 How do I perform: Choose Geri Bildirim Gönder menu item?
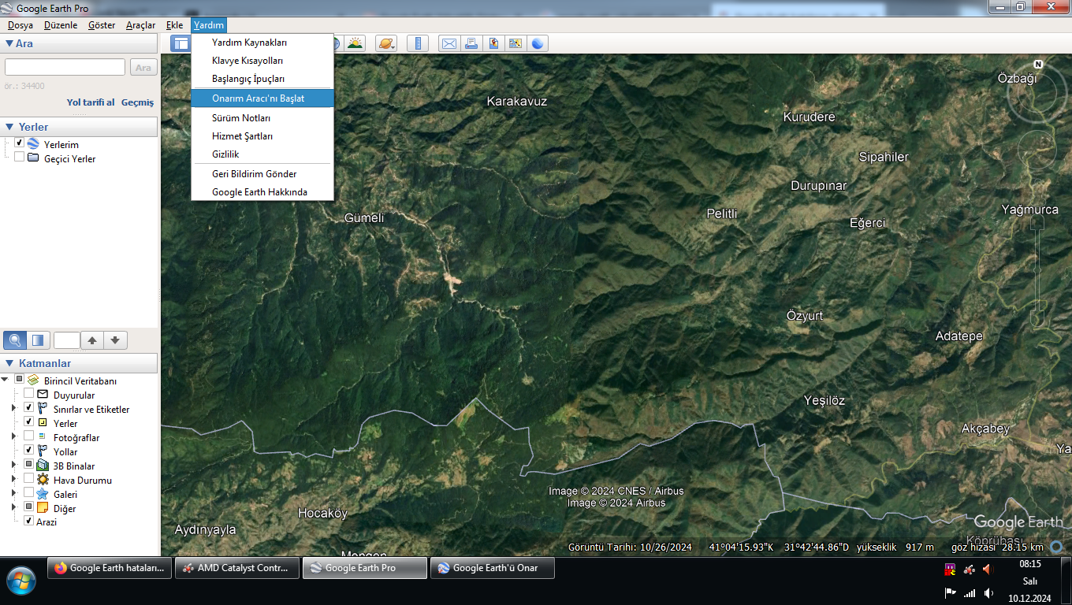[x=262, y=174]
